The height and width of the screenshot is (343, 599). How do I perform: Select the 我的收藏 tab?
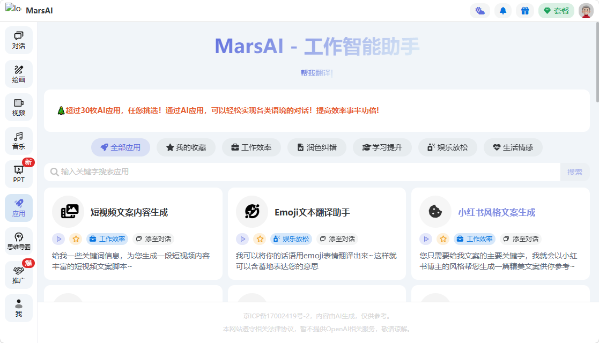(186, 147)
